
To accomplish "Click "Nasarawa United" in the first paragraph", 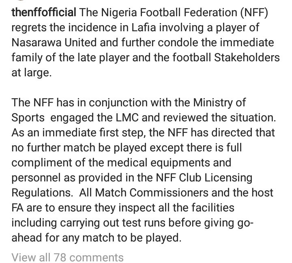I will click(x=54, y=43).
